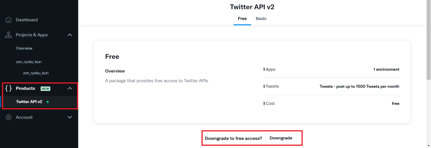Open the Dashboard page
The width and height of the screenshot is (431, 148).
(x=27, y=20)
